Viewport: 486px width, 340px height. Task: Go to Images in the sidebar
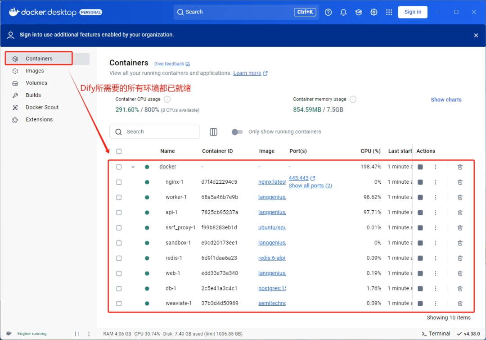(x=35, y=71)
